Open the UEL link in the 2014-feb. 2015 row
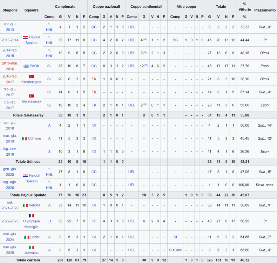 (x=131, y=53)
